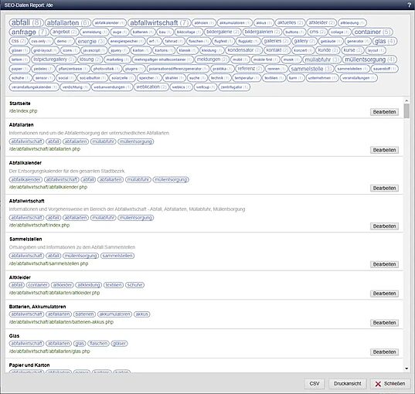
Task: Click Bearbeiten for the Abfallarten entry
Action: pos(384,150)
